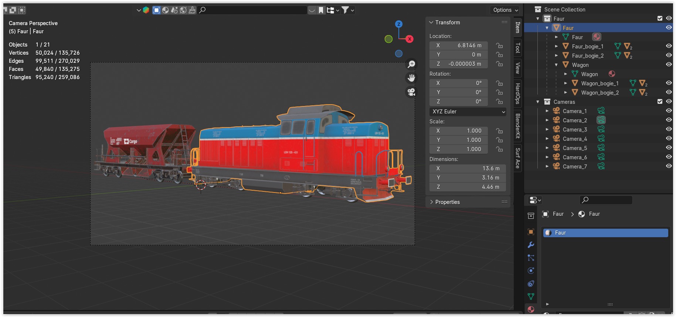Image resolution: width=676 pixels, height=317 pixels.
Task: Click the Dimensions Z field 4.46 m
Action: click(468, 187)
